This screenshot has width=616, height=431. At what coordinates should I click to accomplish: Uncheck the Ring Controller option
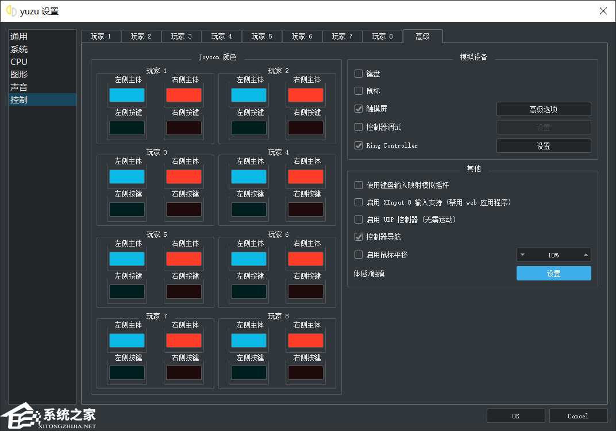tap(359, 145)
